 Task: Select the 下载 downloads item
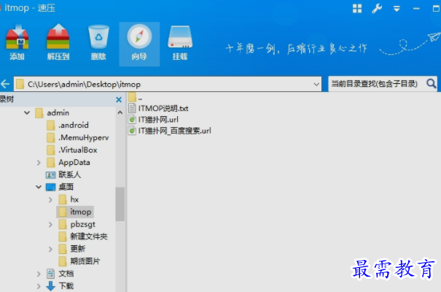point(60,286)
